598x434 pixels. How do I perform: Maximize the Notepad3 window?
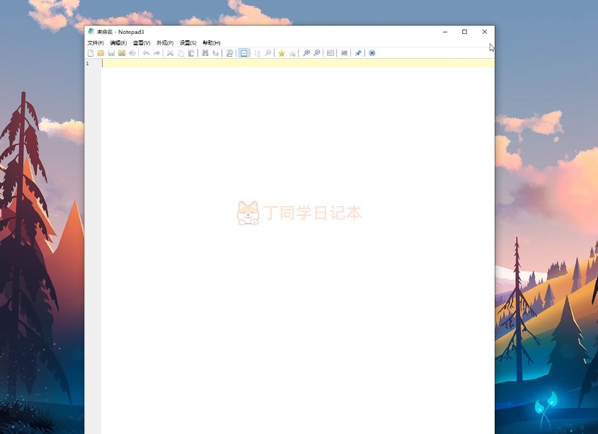click(x=464, y=32)
